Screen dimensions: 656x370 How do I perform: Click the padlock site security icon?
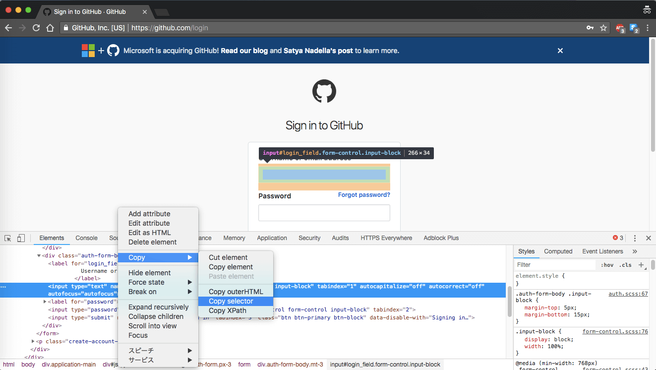tap(65, 28)
